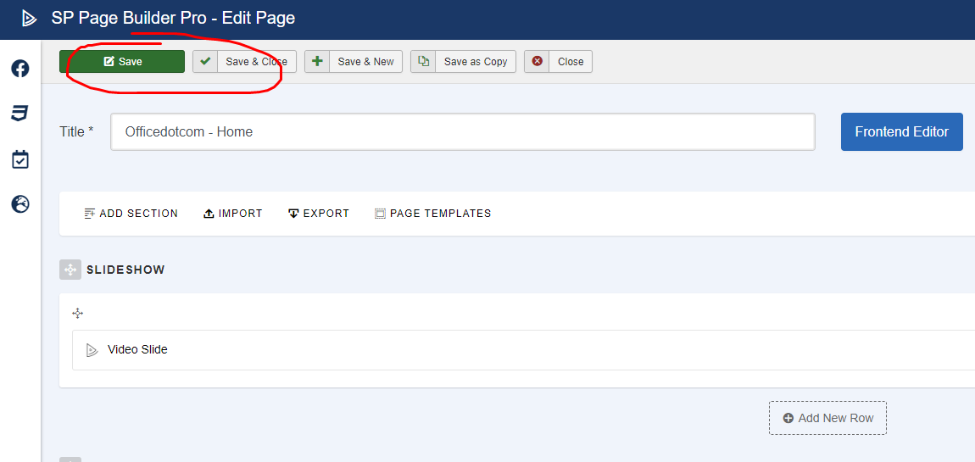Click Add Section in the toolbar
The image size is (975, 462).
(x=131, y=214)
